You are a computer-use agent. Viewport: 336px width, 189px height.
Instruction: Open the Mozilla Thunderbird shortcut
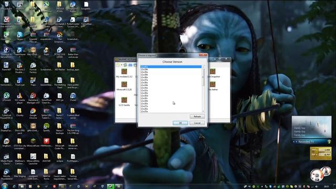[6, 174]
